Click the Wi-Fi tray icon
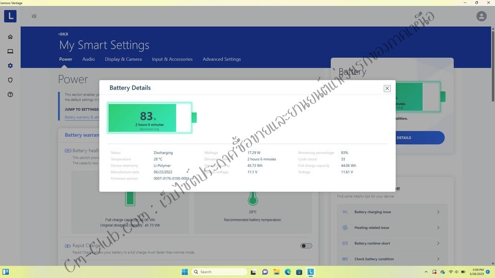This screenshot has height=278, width=495. point(451,272)
